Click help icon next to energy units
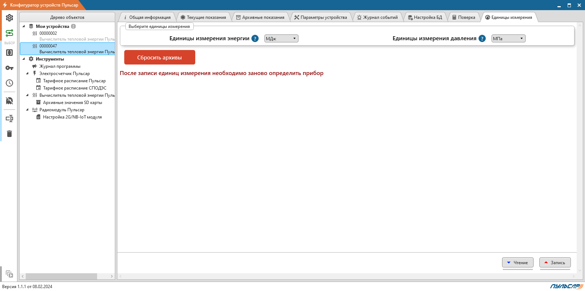Viewport: 585px width, 291px height. coord(255,38)
